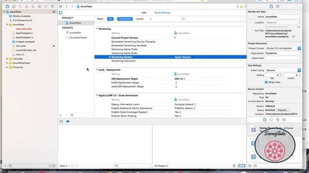Collapse the Apple LLVM Code Generation section
The height and width of the screenshot is (173, 309).
coord(97,95)
